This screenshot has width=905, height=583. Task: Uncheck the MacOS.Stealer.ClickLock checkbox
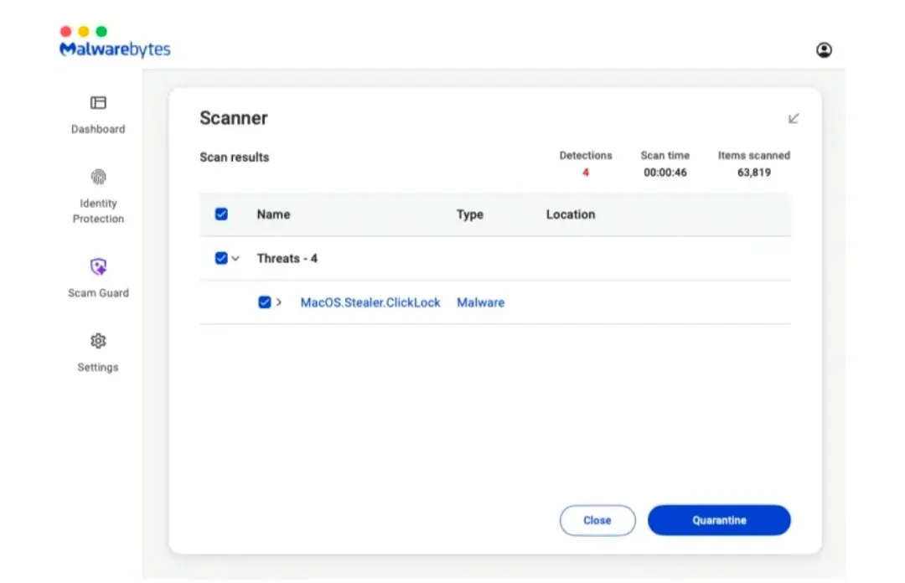[264, 302]
